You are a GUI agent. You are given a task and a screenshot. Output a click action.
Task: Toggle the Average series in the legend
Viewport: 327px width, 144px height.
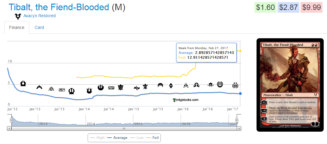click(x=117, y=138)
